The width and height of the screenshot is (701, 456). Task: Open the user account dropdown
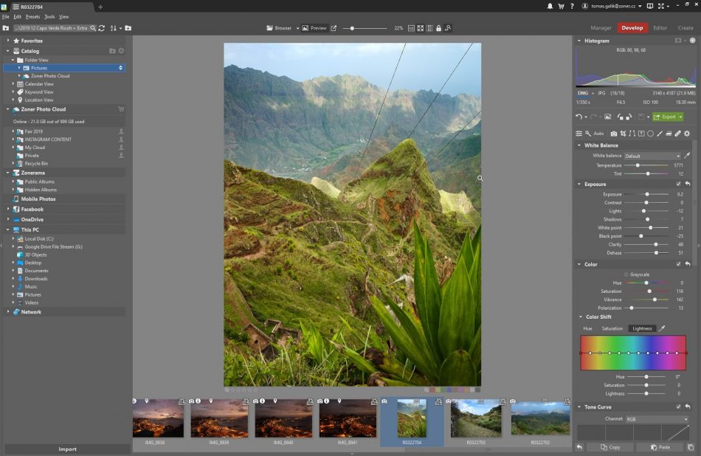pyautogui.click(x=640, y=6)
